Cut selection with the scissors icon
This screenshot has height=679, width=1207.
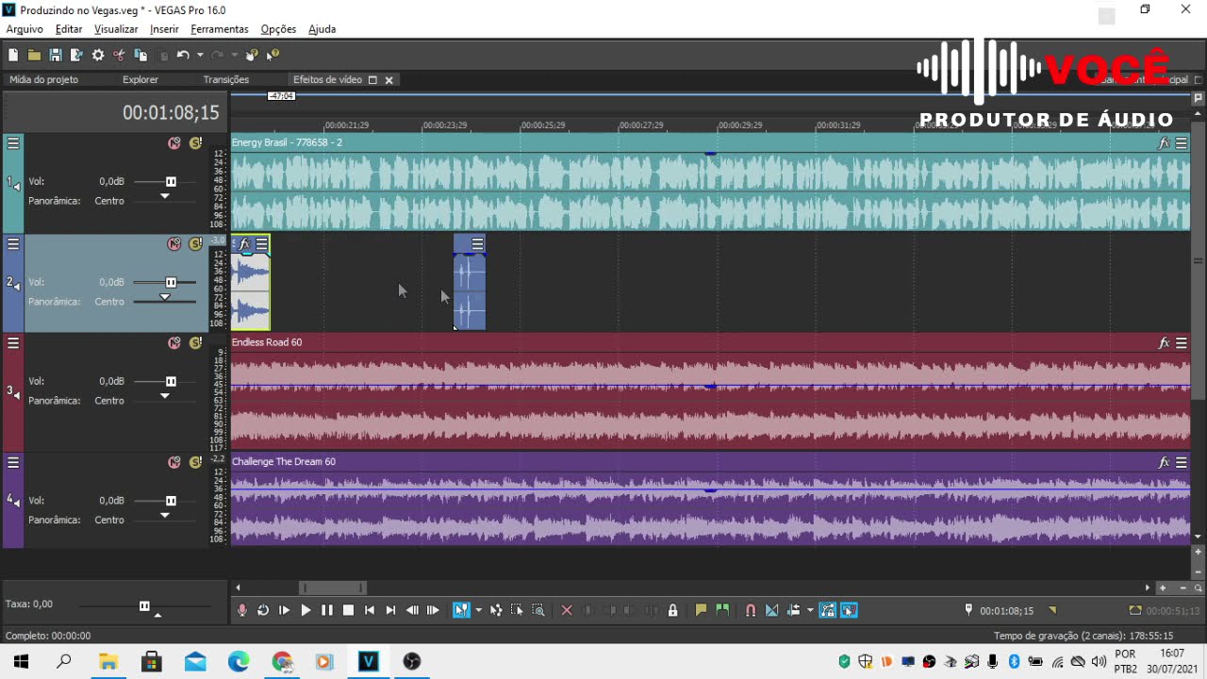120,55
